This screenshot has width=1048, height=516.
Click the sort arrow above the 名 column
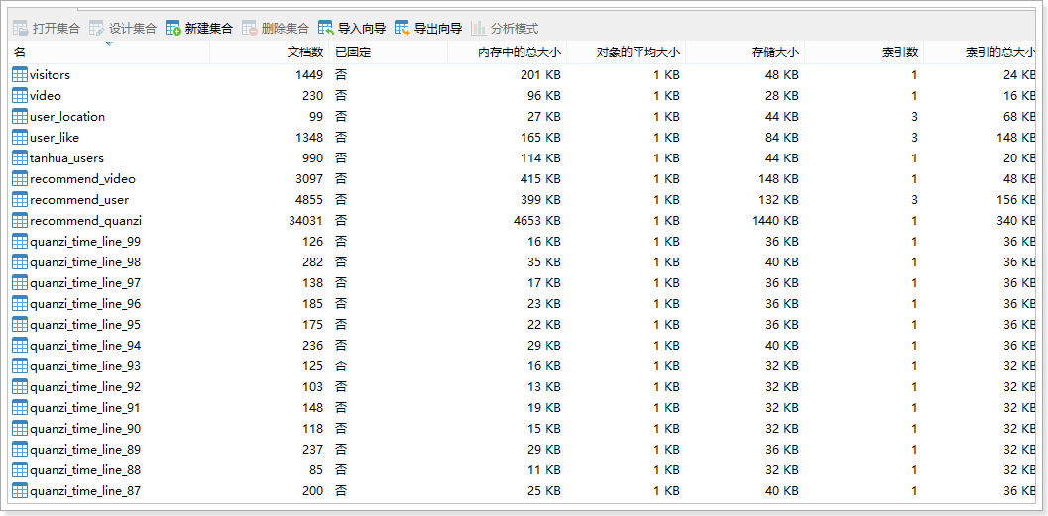point(109,44)
